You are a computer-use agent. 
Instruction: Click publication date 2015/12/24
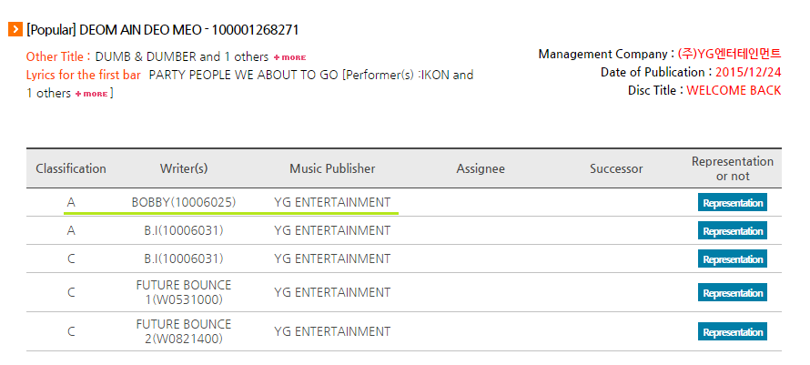(748, 73)
